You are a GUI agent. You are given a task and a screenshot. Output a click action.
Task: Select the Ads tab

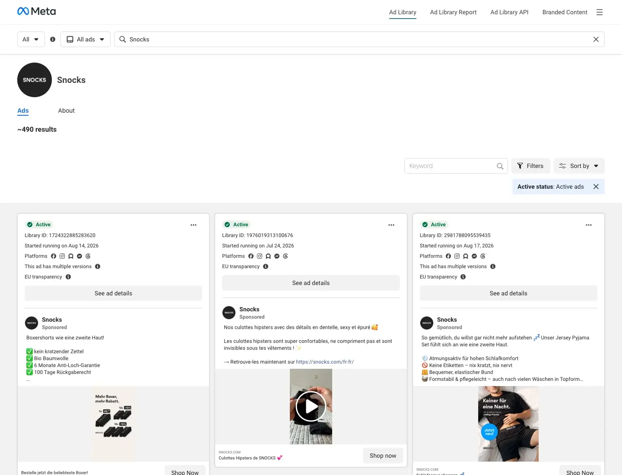(x=23, y=111)
